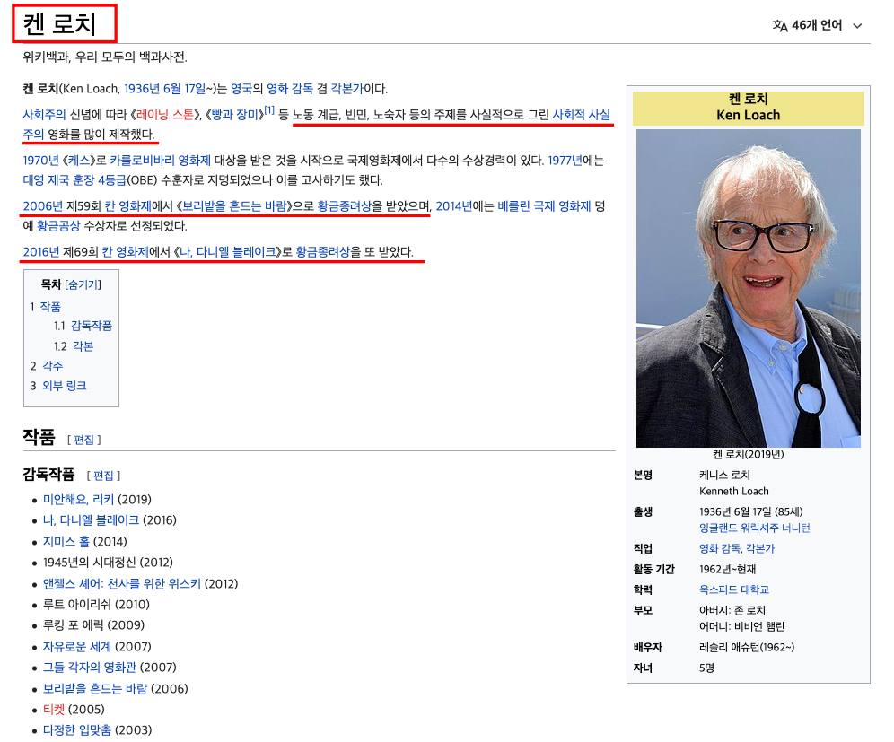Jump to section 3 외부 링크 in contents
Viewport: 894px width, 742px height.
(65, 386)
